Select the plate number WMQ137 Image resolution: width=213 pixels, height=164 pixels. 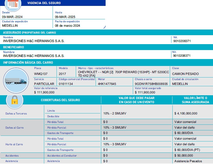(x=41, y=74)
